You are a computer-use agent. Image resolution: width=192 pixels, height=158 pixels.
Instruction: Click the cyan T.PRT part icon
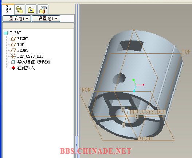6,33
